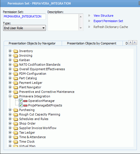Click the Purchasing folder icon
The width and height of the screenshot is (140, 154).
(x=16, y=110)
